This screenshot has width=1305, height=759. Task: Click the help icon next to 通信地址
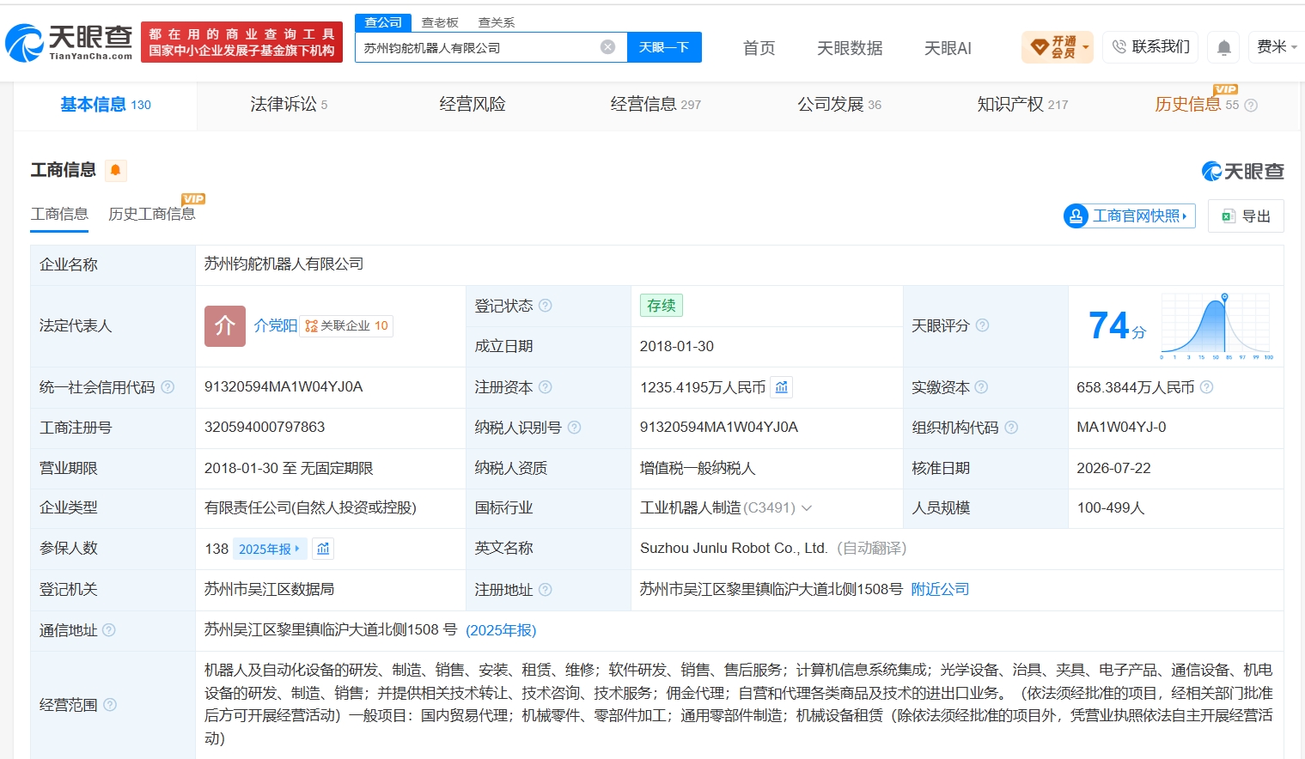coord(109,630)
